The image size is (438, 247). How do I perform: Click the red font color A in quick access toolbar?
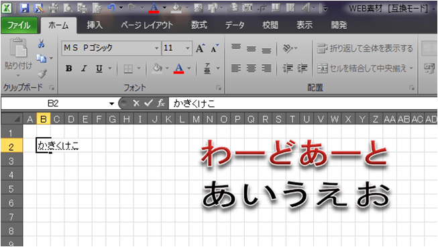point(154,8)
